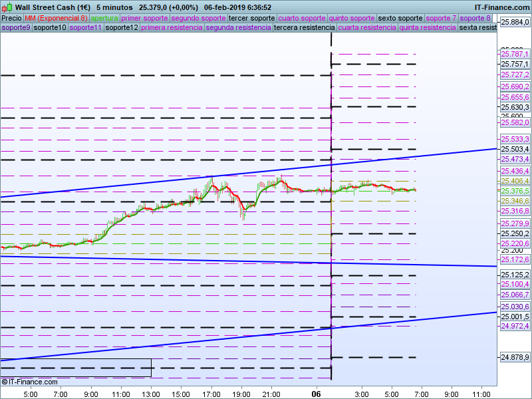Open the soporte10 indicator label
This screenshot has height=399, width=532.
click(x=51, y=27)
